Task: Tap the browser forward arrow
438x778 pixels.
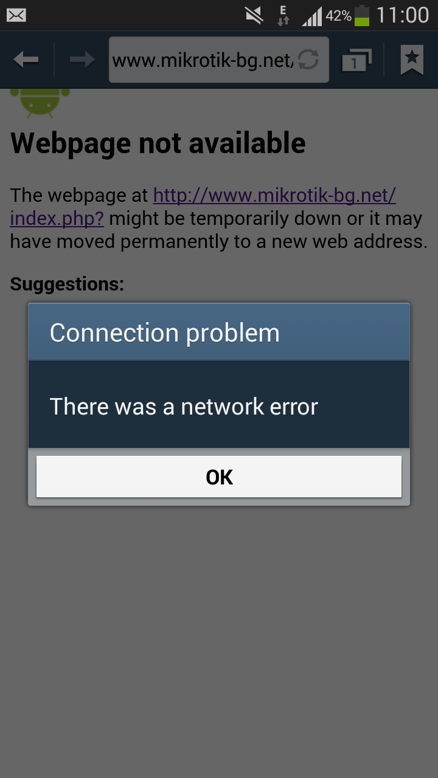Action: click(82, 60)
